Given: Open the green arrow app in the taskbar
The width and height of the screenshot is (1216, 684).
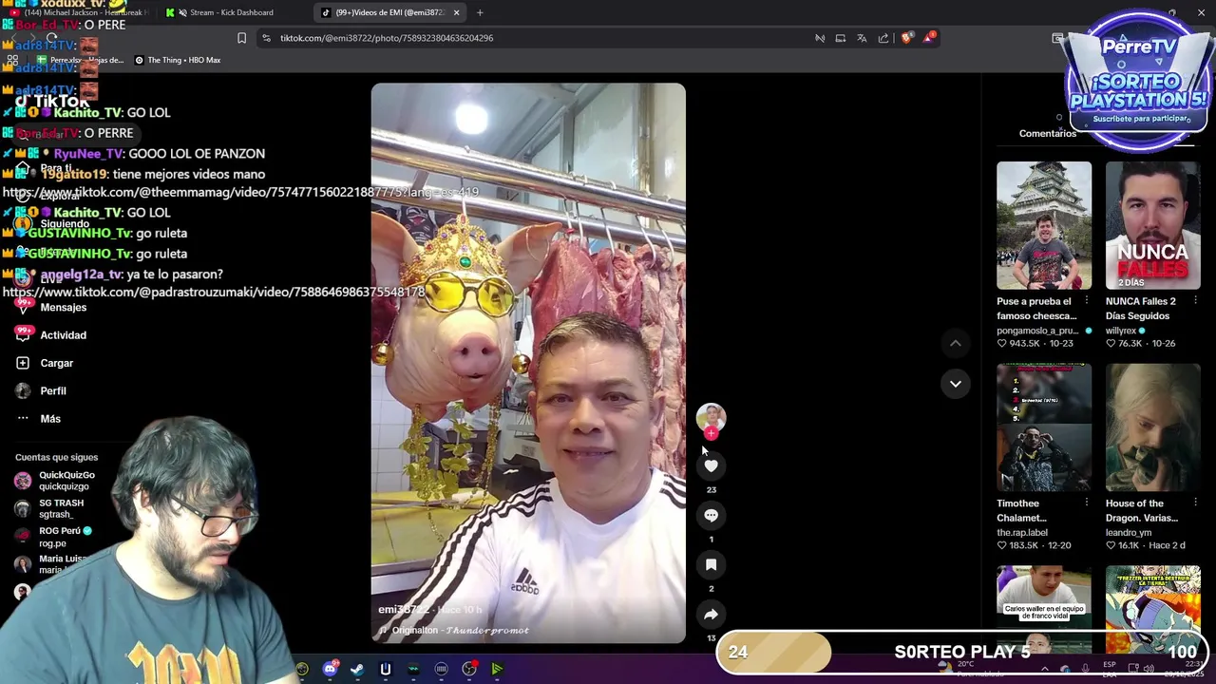Looking at the screenshot, I should click(x=497, y=669).
